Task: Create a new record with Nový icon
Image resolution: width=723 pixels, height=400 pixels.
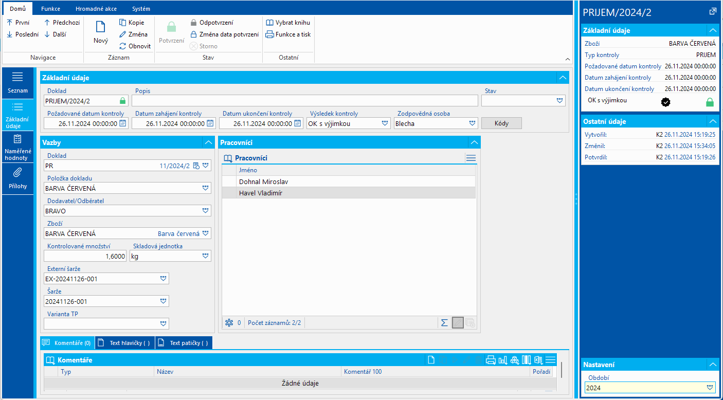Action: click(101, 32)
